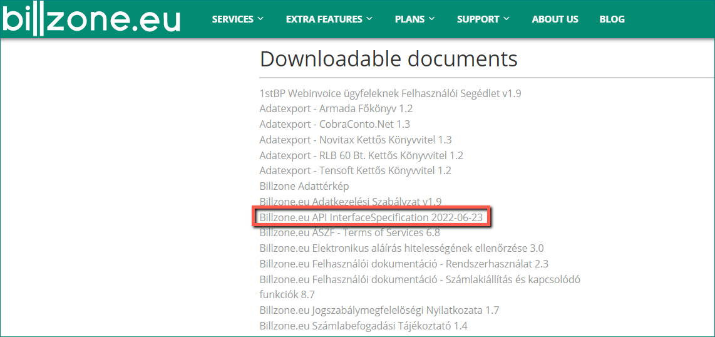715x337 pixels.
Task: Download Jogszabálymegfelelöségi Nyilatkozata 1.7 document
Action: [379, 311]
